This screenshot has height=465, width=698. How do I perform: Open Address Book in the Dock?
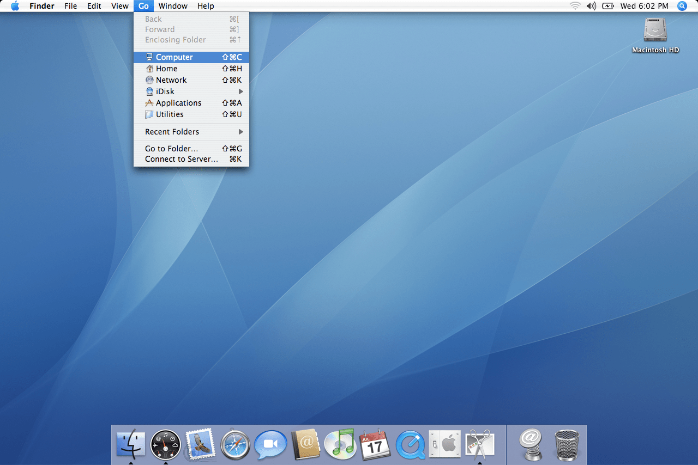tap(305, 444)
